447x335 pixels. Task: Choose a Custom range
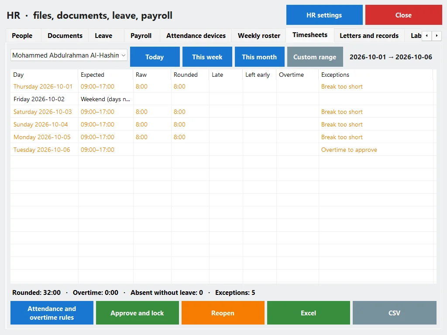point(315,57)
